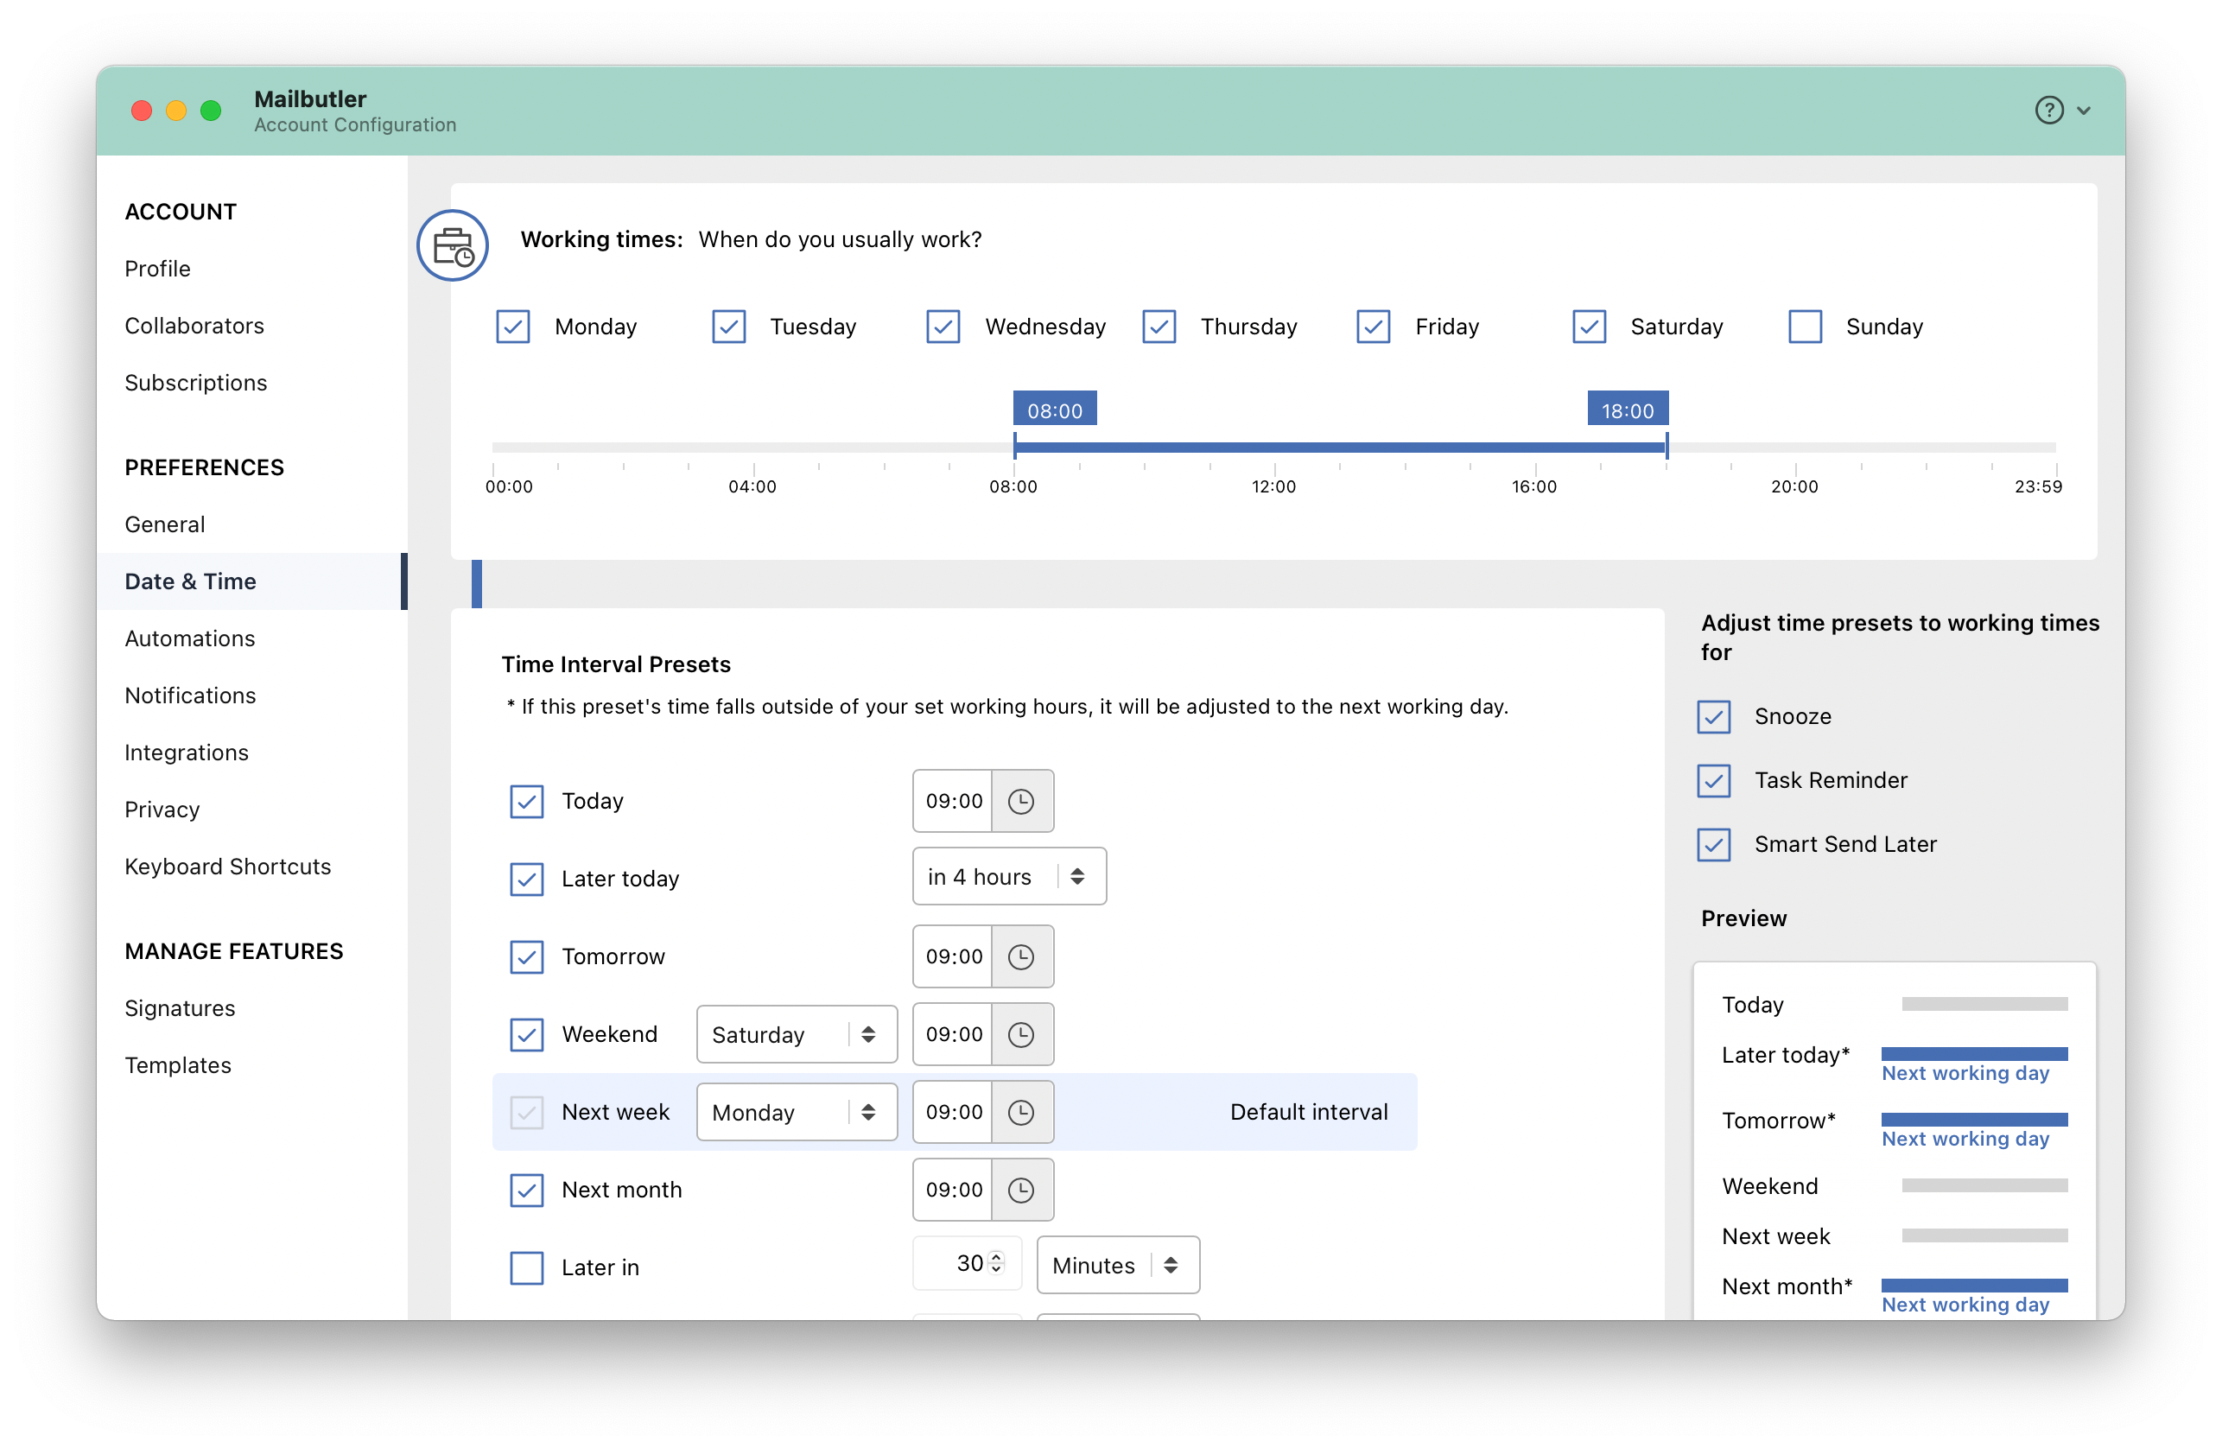Open Keyboard Shortcuts preferences
The width and height of the screenshot is (2222, 1448).
click(228, 867)
